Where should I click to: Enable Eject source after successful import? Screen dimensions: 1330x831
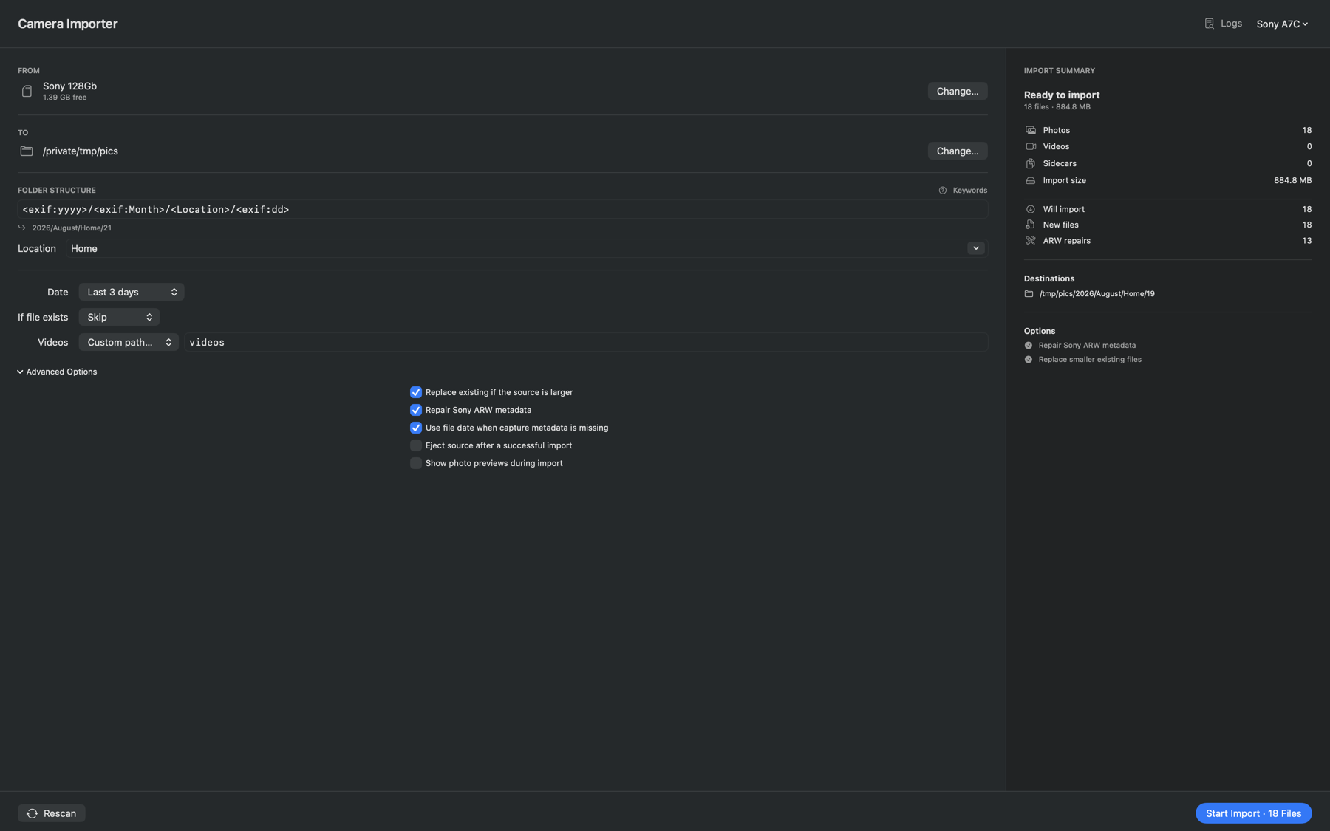416,445
